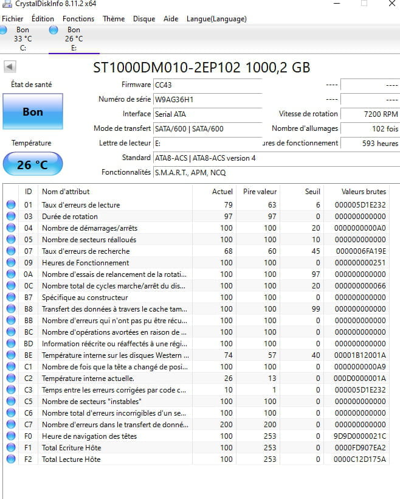Open the Édition menu
Screen dimensions: 400x499
click(43, 19)
